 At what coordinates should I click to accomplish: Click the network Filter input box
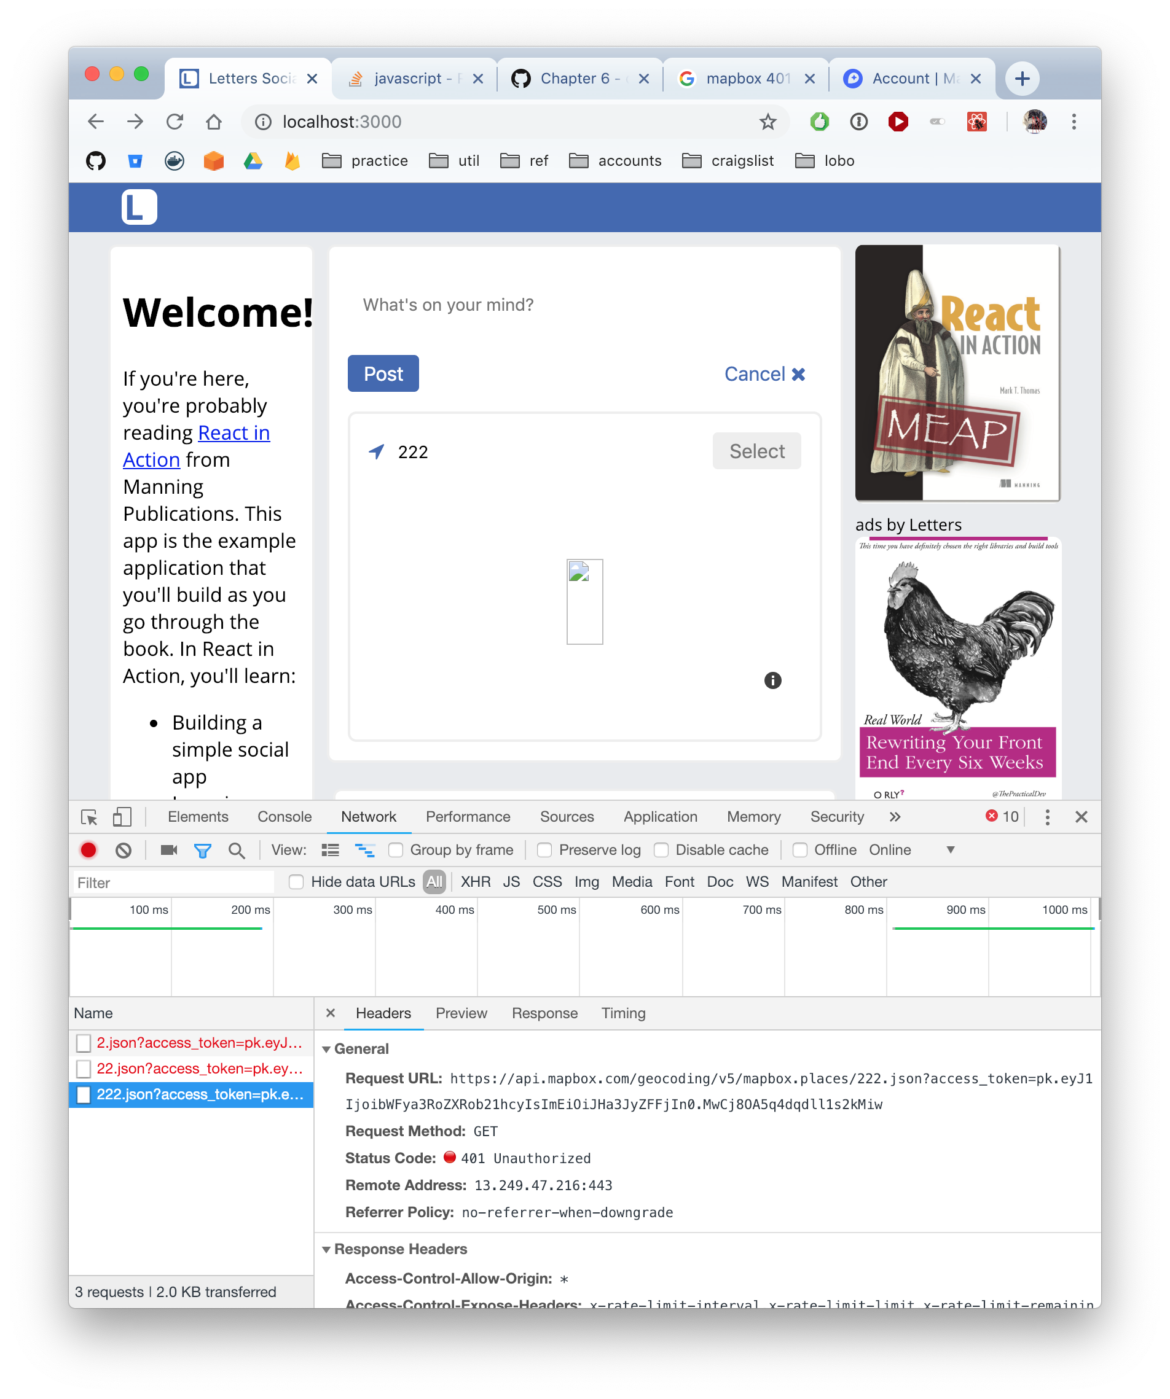coord(173,883)
